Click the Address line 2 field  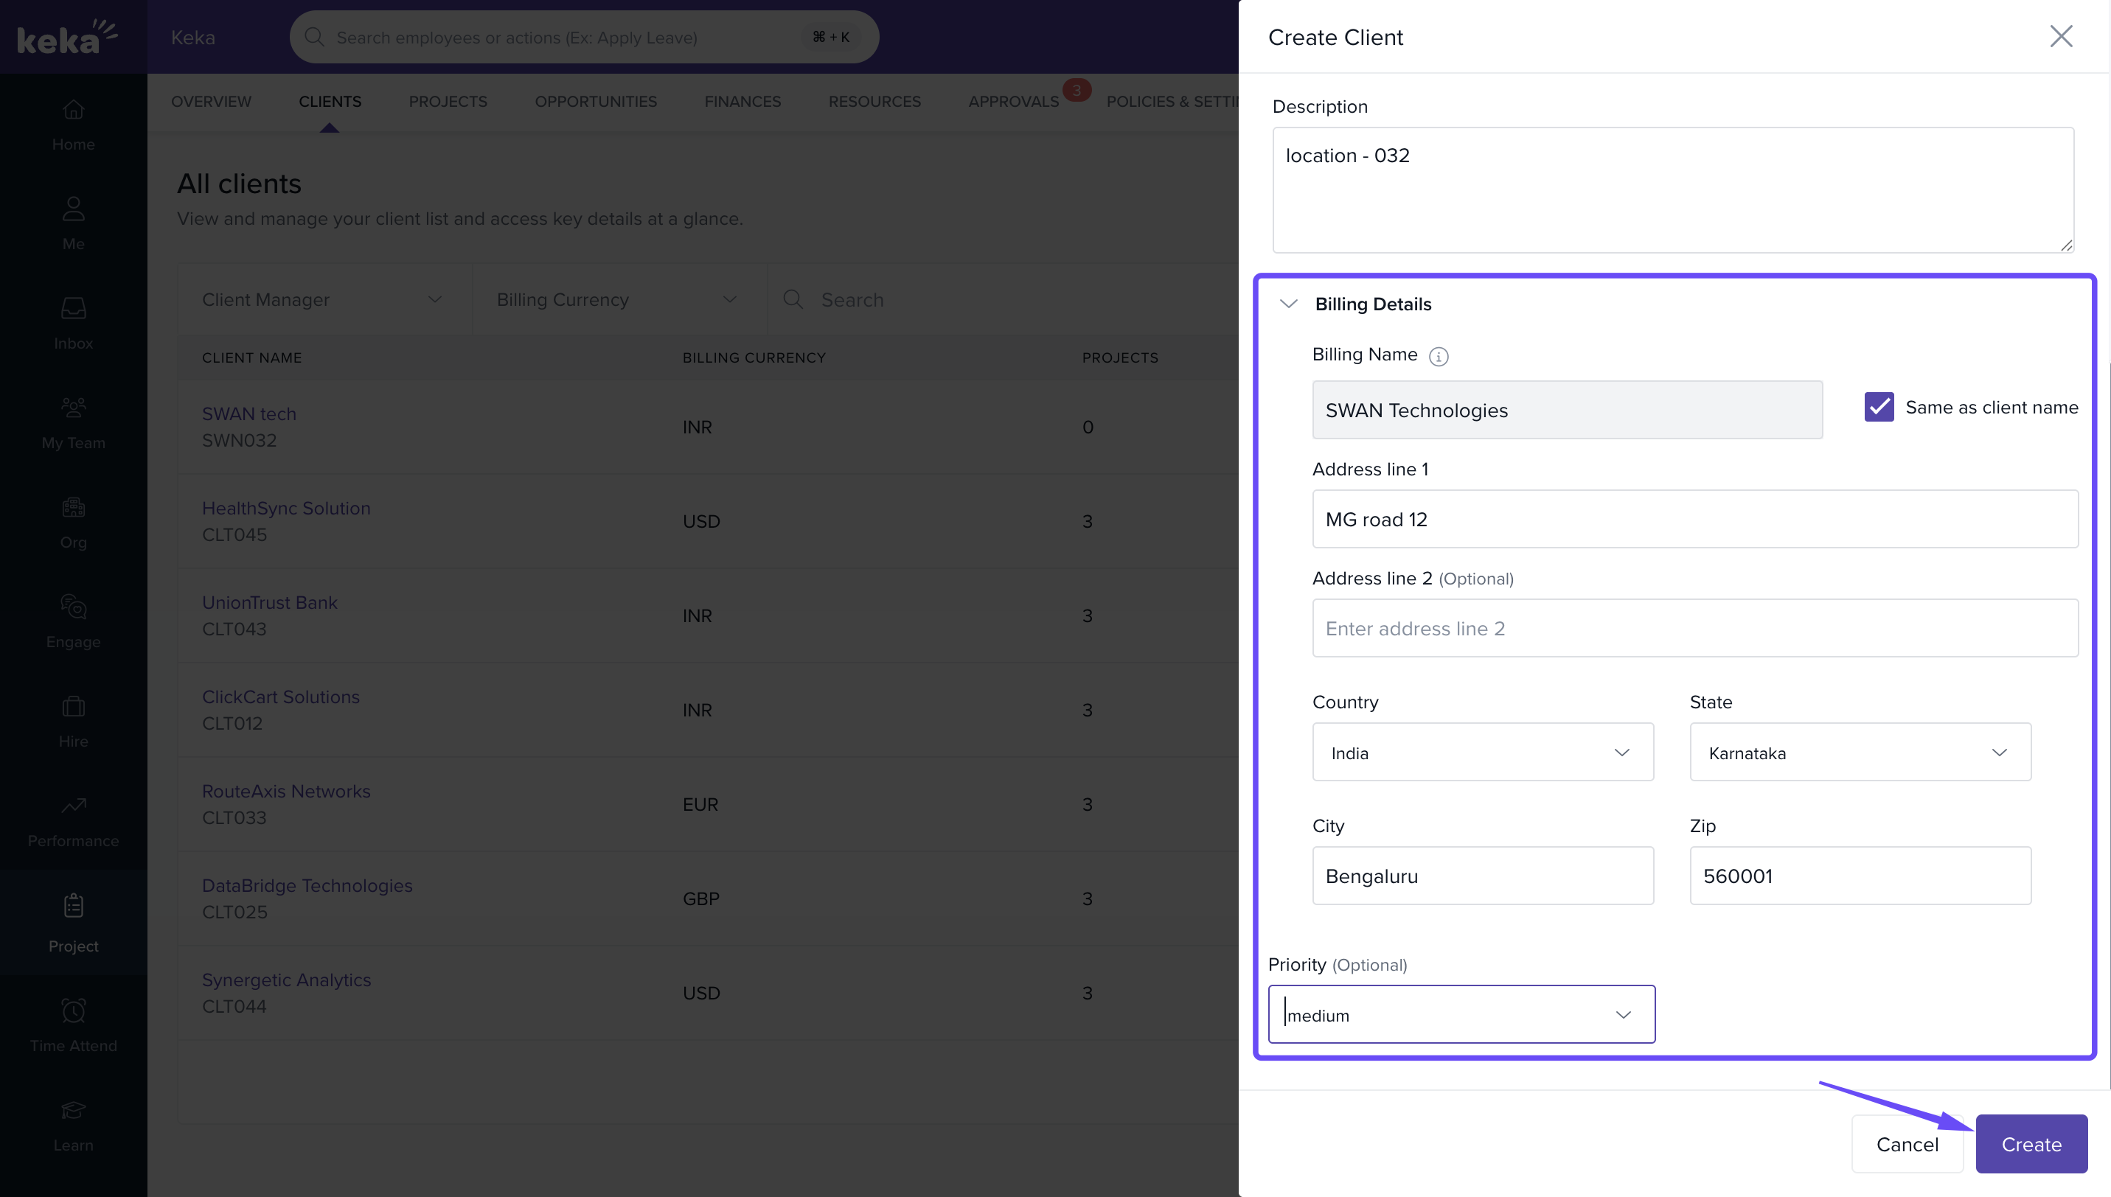1694,628
